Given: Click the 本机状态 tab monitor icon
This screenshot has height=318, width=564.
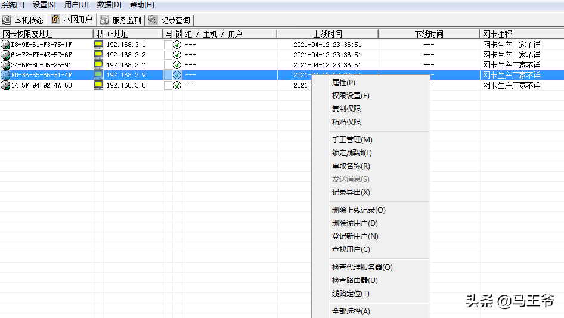Looking at the screenshot, I should (x=7, y=20).
